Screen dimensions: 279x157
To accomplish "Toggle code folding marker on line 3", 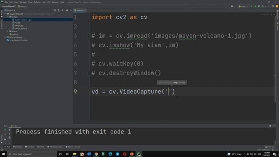I will (x=89, y=36).
